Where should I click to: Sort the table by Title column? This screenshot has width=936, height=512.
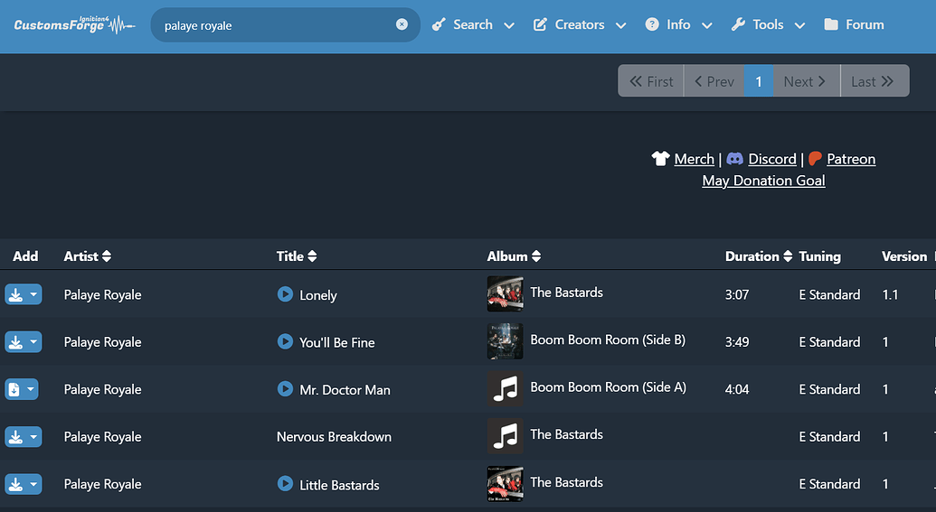(297, 256)
